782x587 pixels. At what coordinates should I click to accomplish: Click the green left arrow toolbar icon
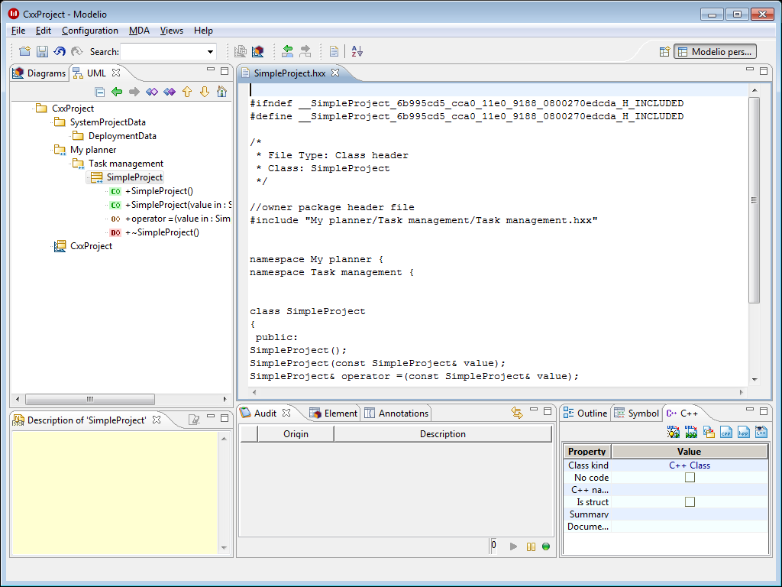(287, 51)
